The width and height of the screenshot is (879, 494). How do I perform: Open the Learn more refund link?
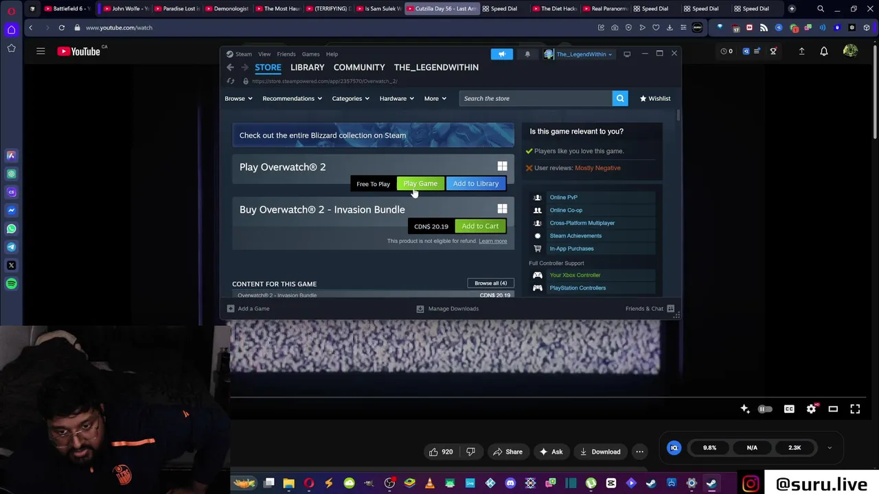[x=493, y=241]
